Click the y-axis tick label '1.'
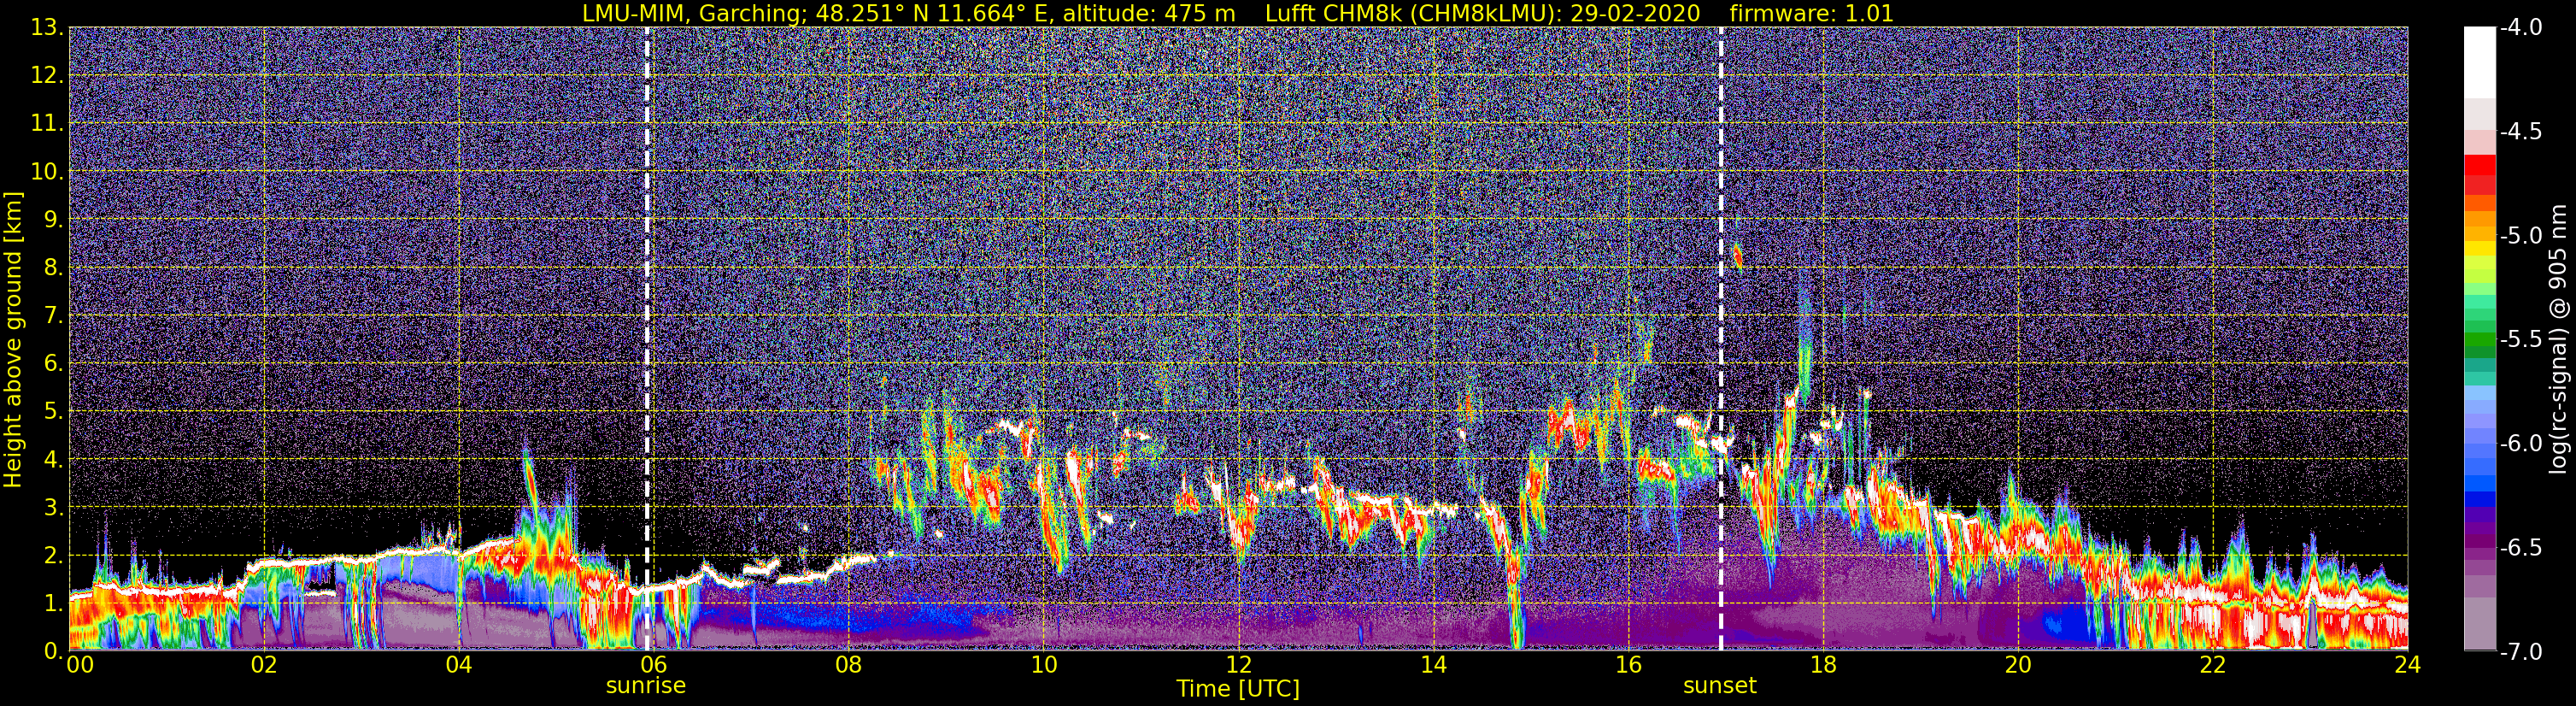Image resolution: width=2576 pixels, height=706 pixels. pos(53,604)
